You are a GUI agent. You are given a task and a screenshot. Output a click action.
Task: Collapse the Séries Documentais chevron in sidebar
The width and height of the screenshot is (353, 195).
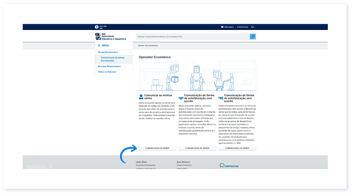[130, 52]
